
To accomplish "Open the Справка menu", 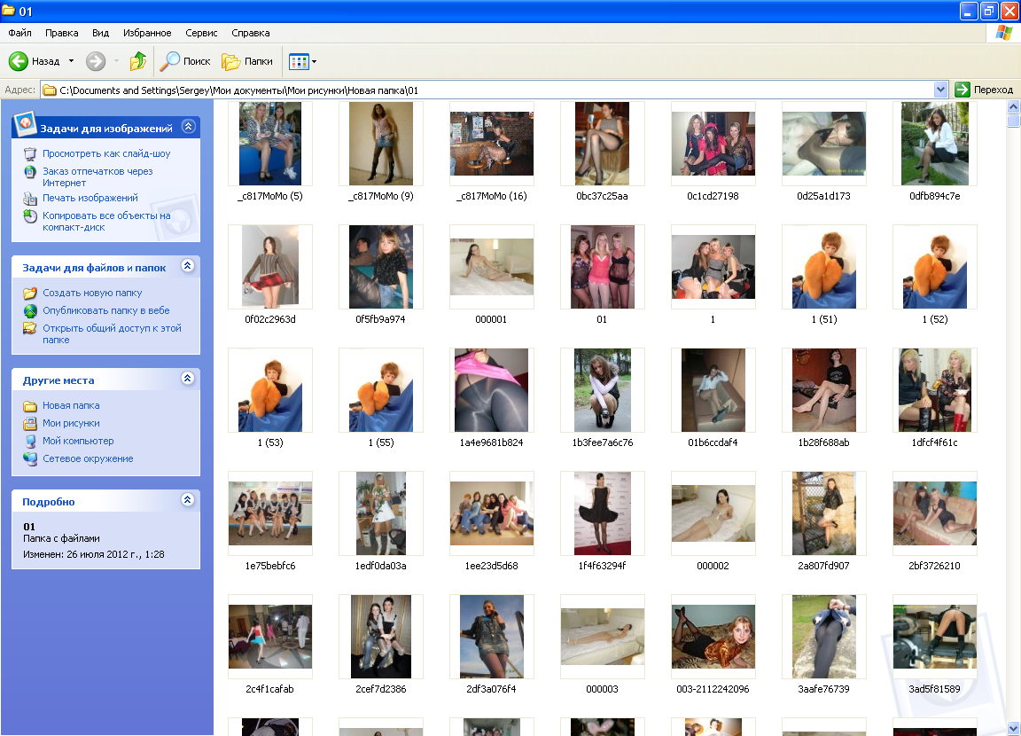I will point(251,33).
